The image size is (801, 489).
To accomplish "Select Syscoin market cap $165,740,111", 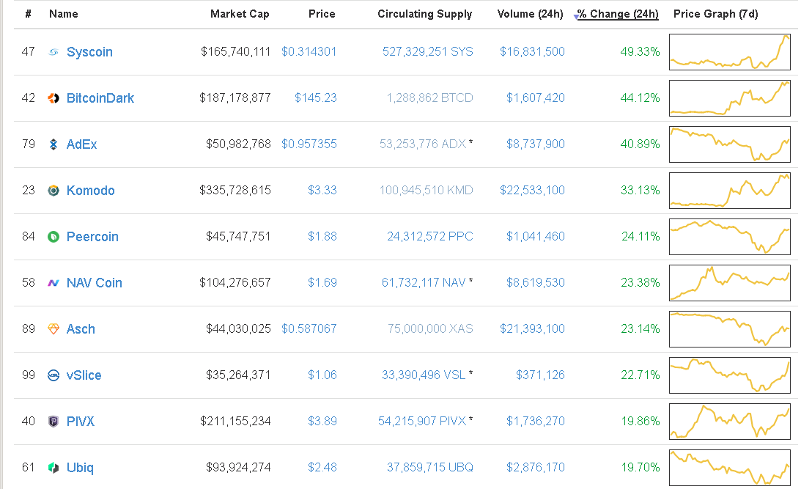I will (x=235, y=51).
